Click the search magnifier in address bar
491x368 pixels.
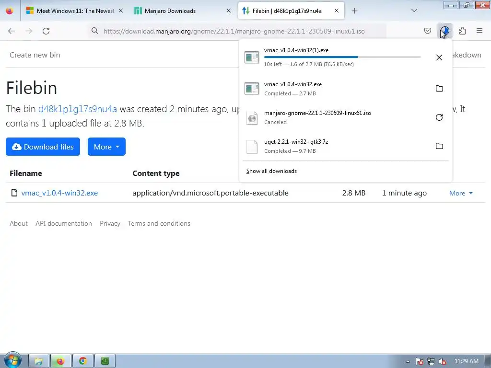[95, 31]
